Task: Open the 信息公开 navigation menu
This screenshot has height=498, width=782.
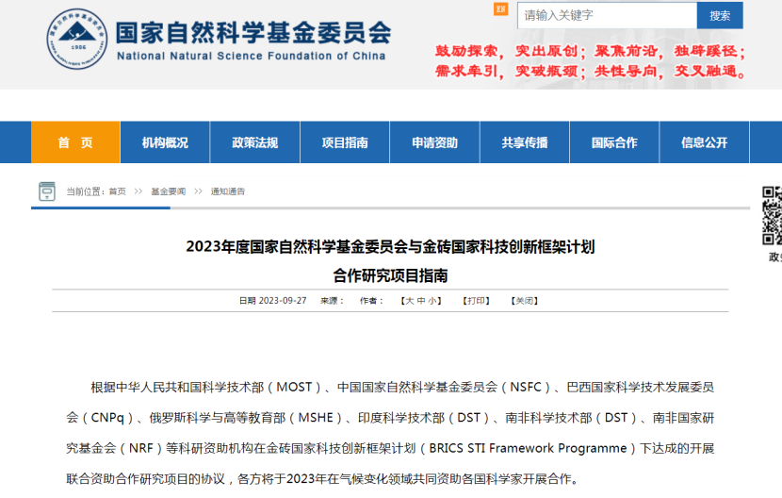Action: coord(705,142)
